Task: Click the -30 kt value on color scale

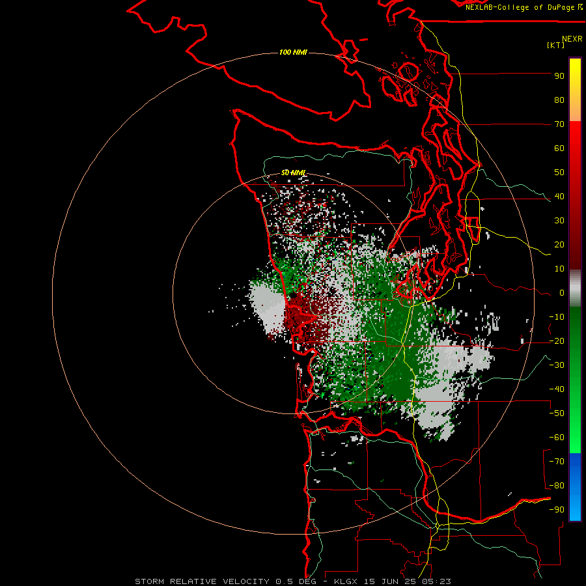Action: 557,365
